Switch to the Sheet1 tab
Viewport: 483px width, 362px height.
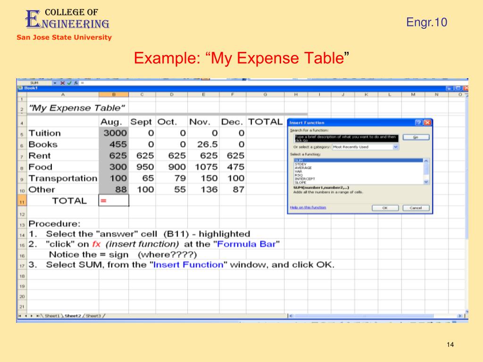pyautogui.click(x=52, y=316)
